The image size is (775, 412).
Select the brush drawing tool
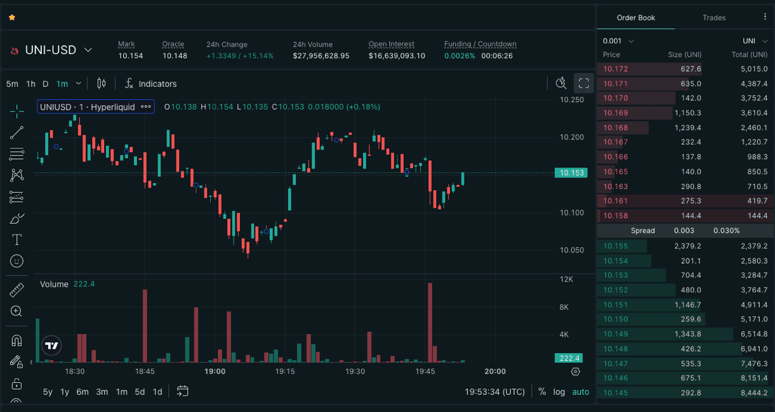click(17, 219)
